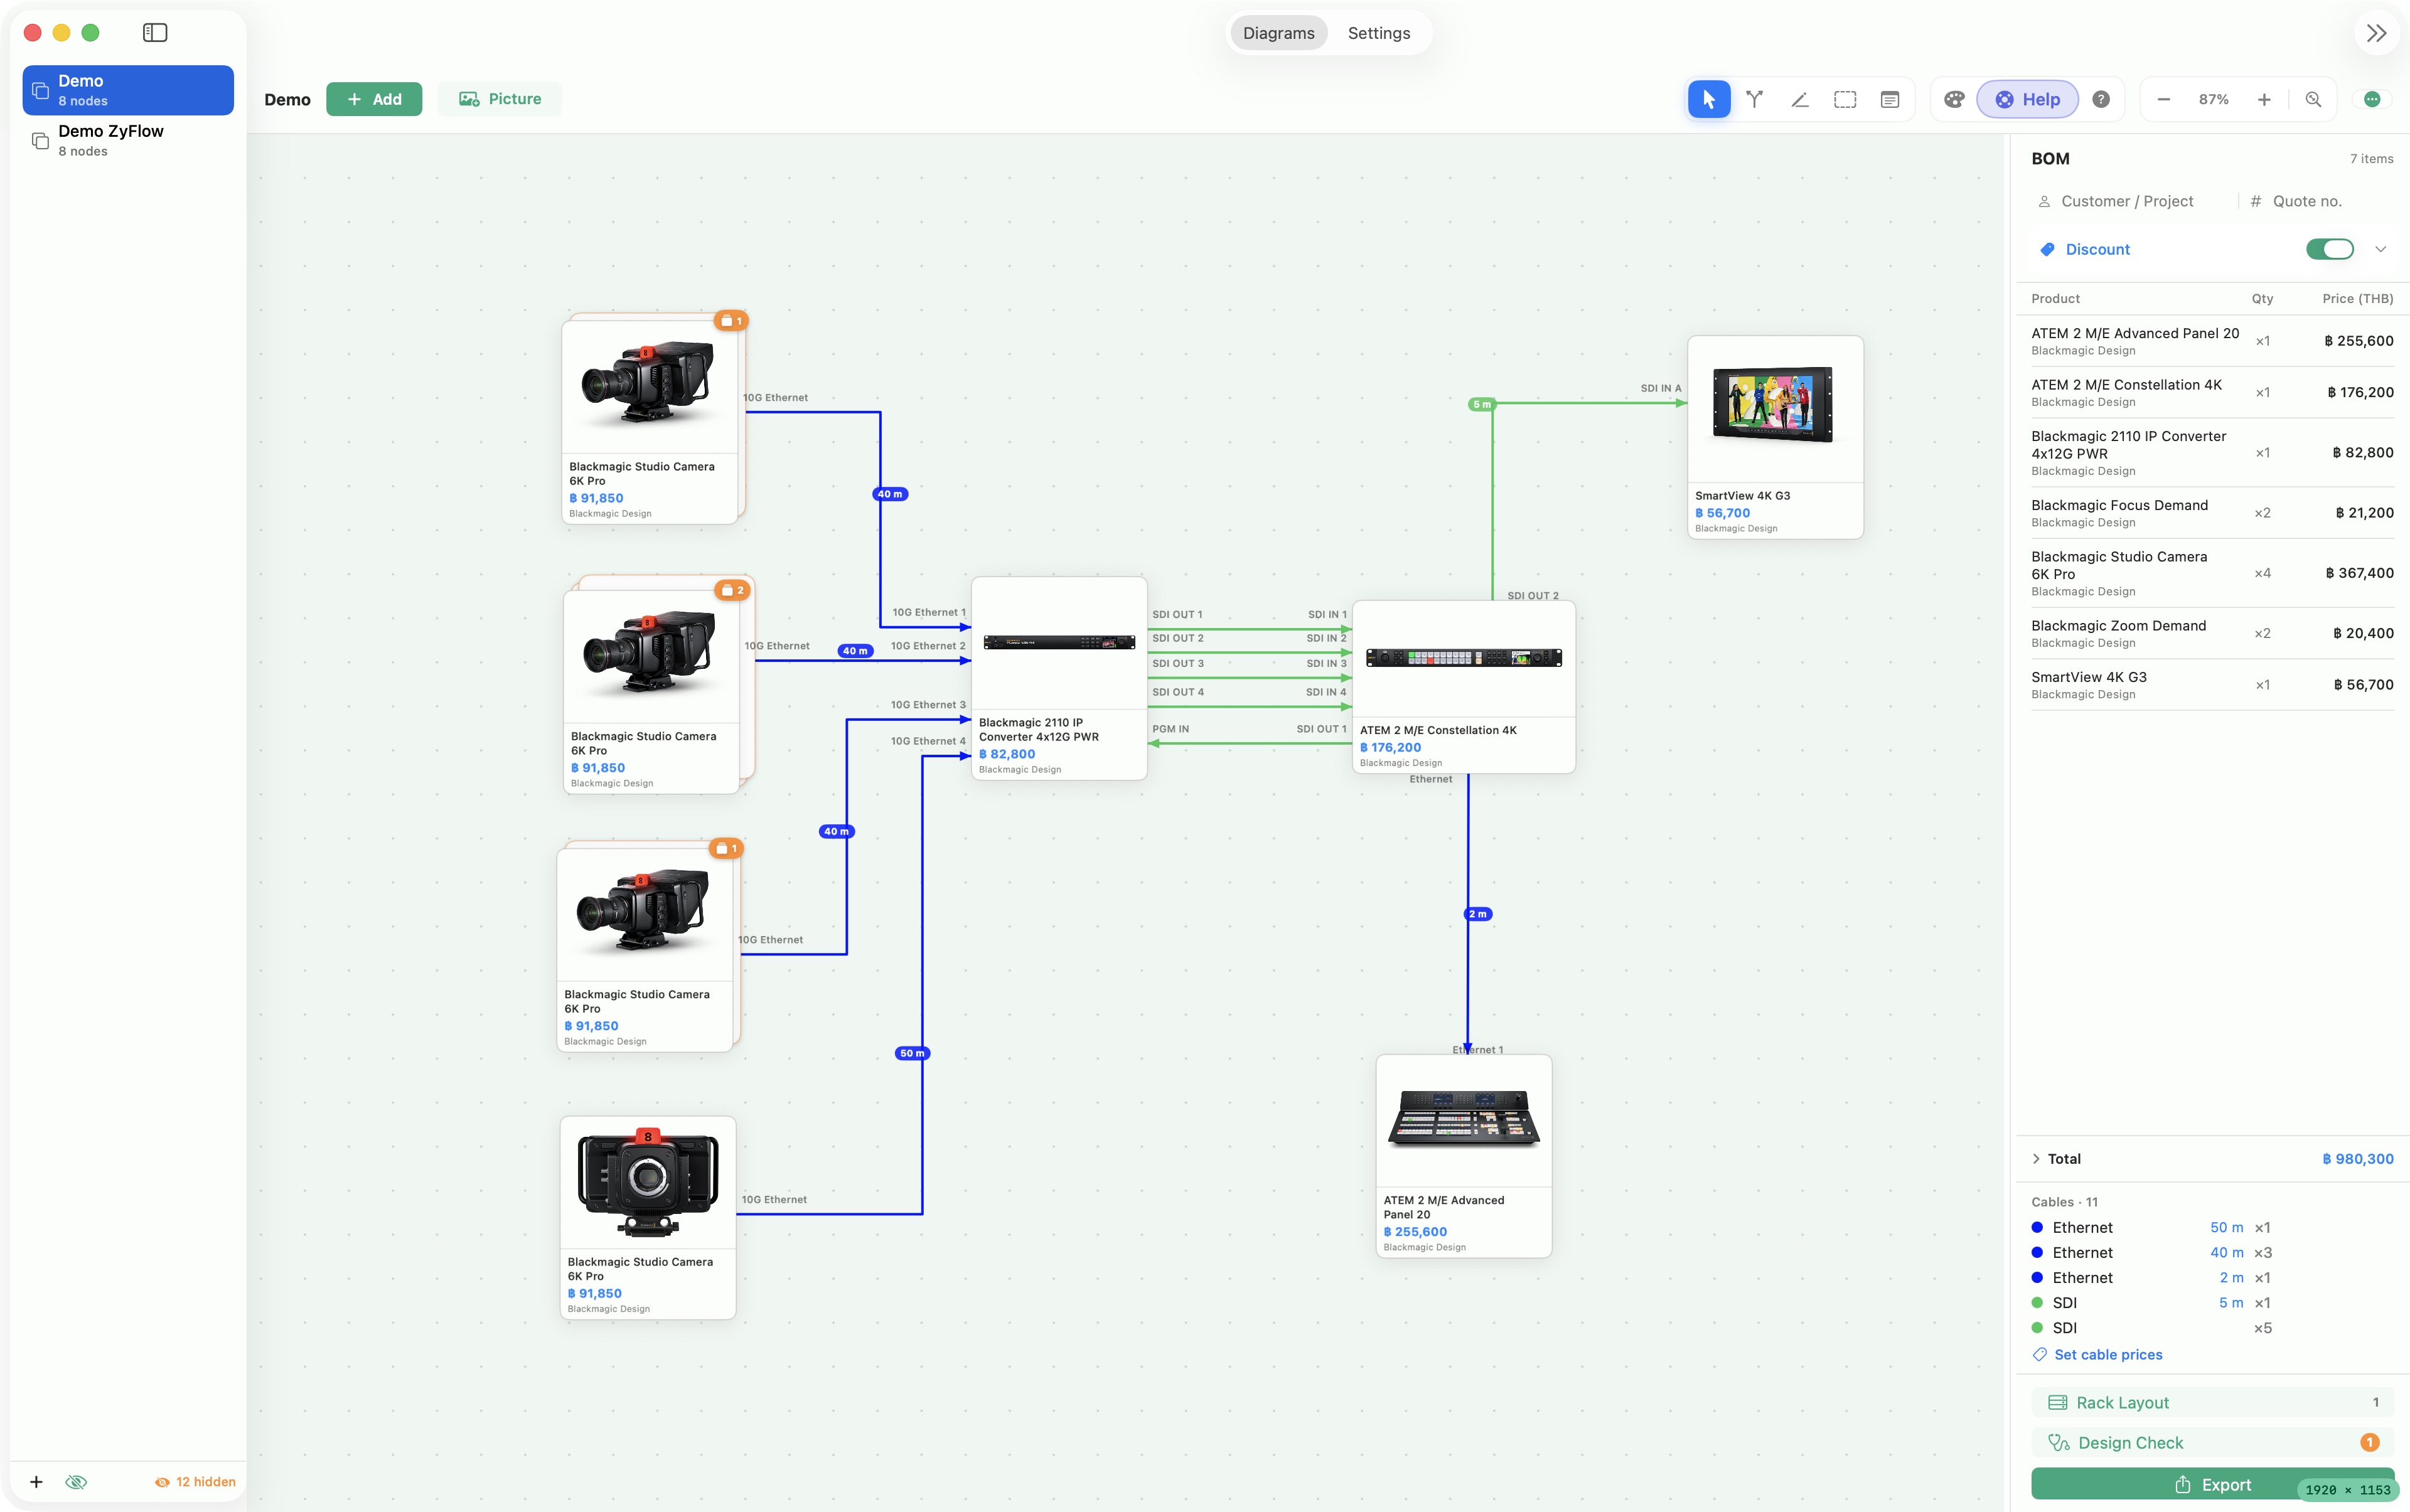
Task: Click the 50 m Ethernet cable row
Action: click(x=2151, y=1227)
